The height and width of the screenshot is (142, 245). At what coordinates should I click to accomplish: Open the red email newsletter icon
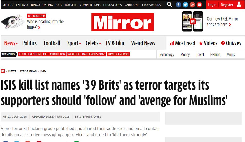199,5
